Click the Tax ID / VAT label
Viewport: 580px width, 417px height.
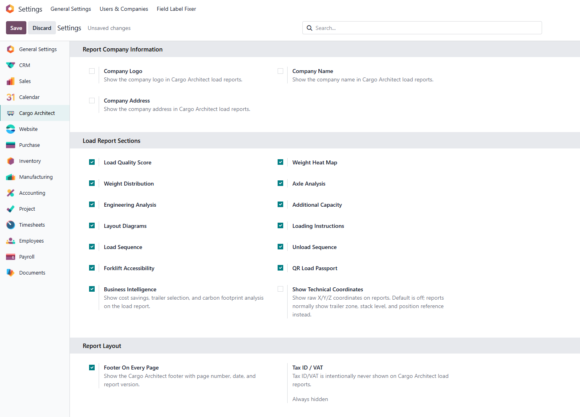[308, 368]
